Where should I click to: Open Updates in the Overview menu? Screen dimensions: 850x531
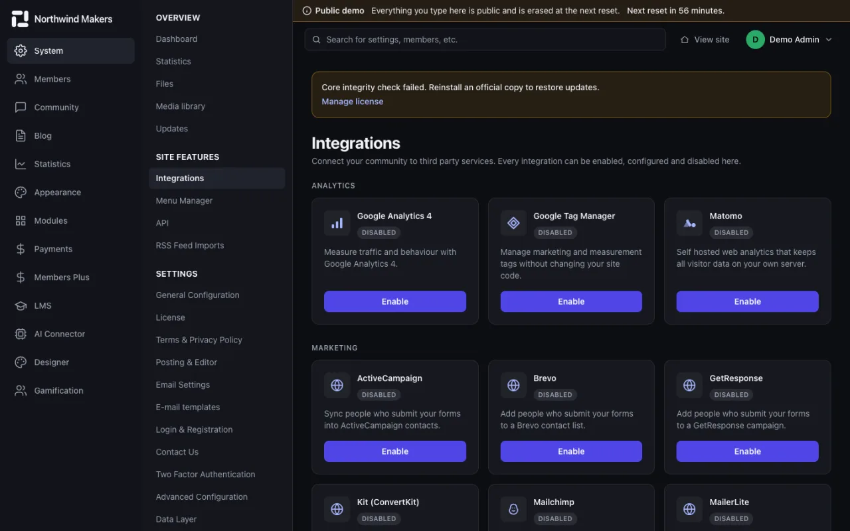(x=172, y=129)
